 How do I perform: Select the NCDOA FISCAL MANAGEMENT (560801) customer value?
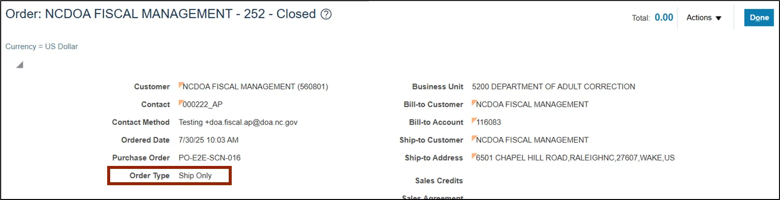coord(255,87)
